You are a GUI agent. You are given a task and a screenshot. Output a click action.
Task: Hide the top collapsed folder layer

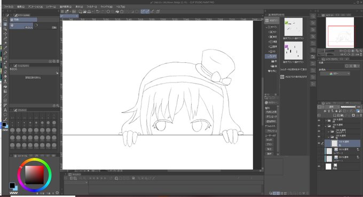tap(319, 120)
